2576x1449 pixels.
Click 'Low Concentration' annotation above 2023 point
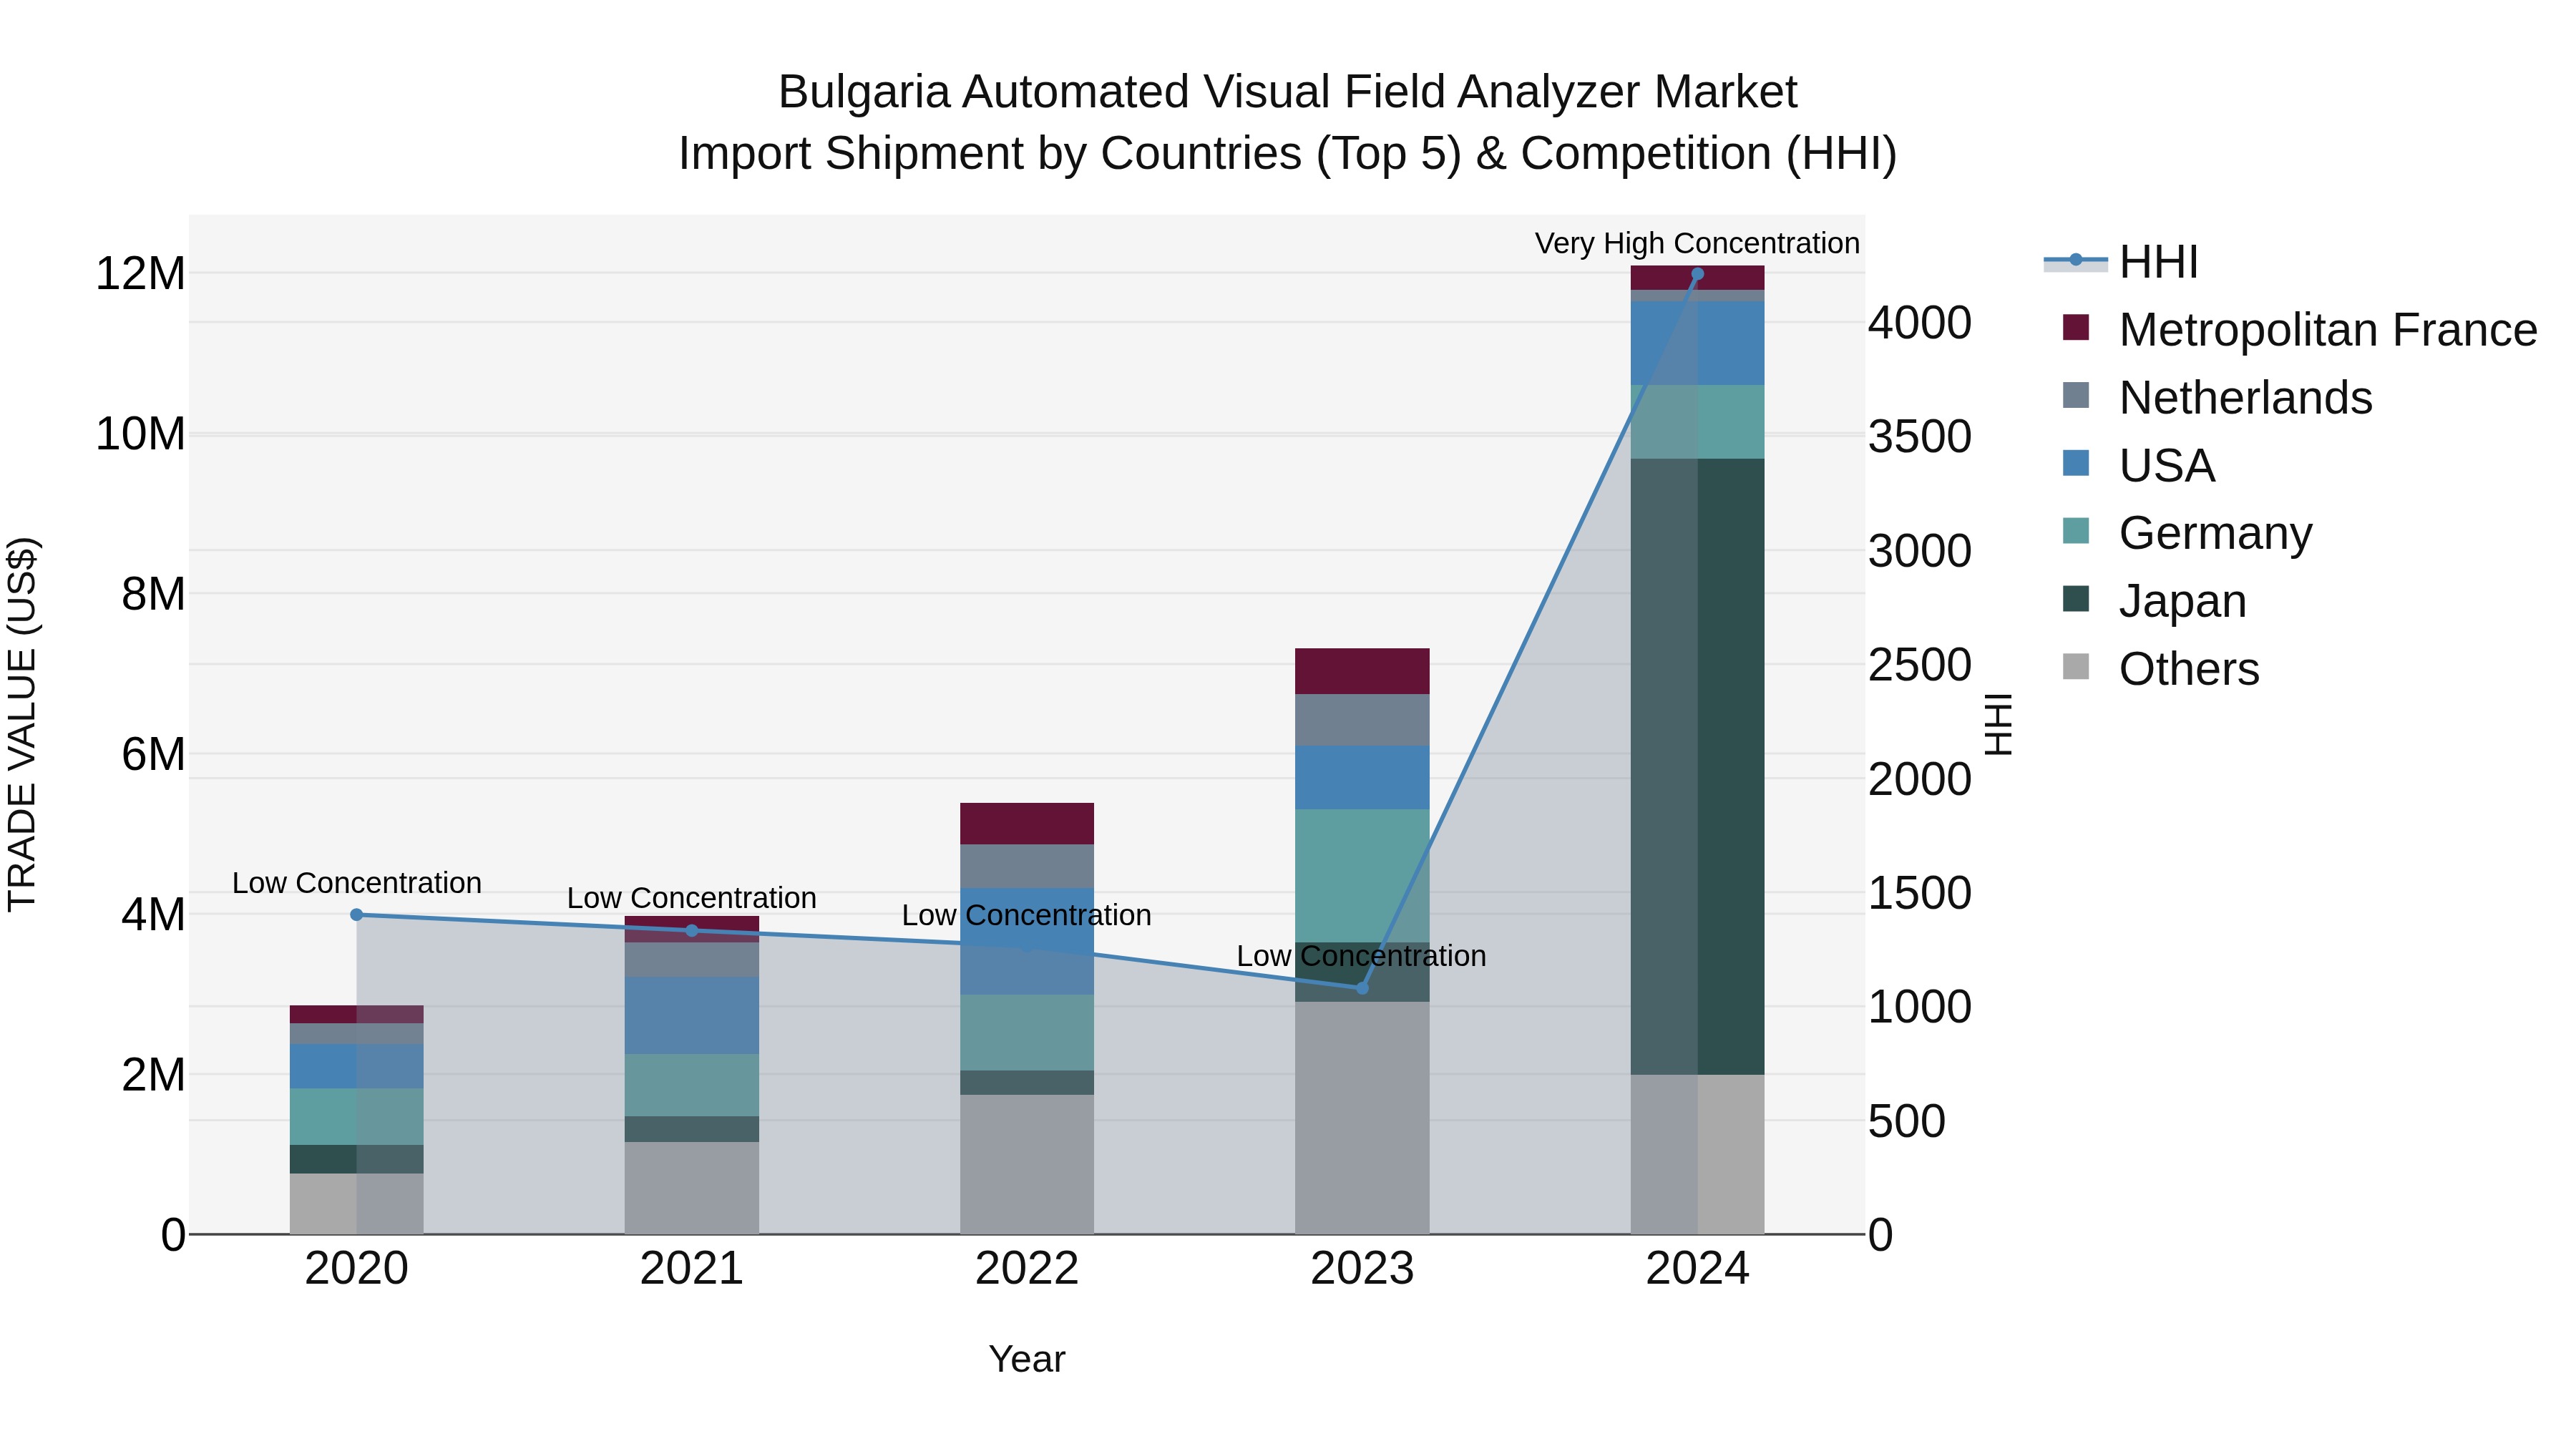1362,956
